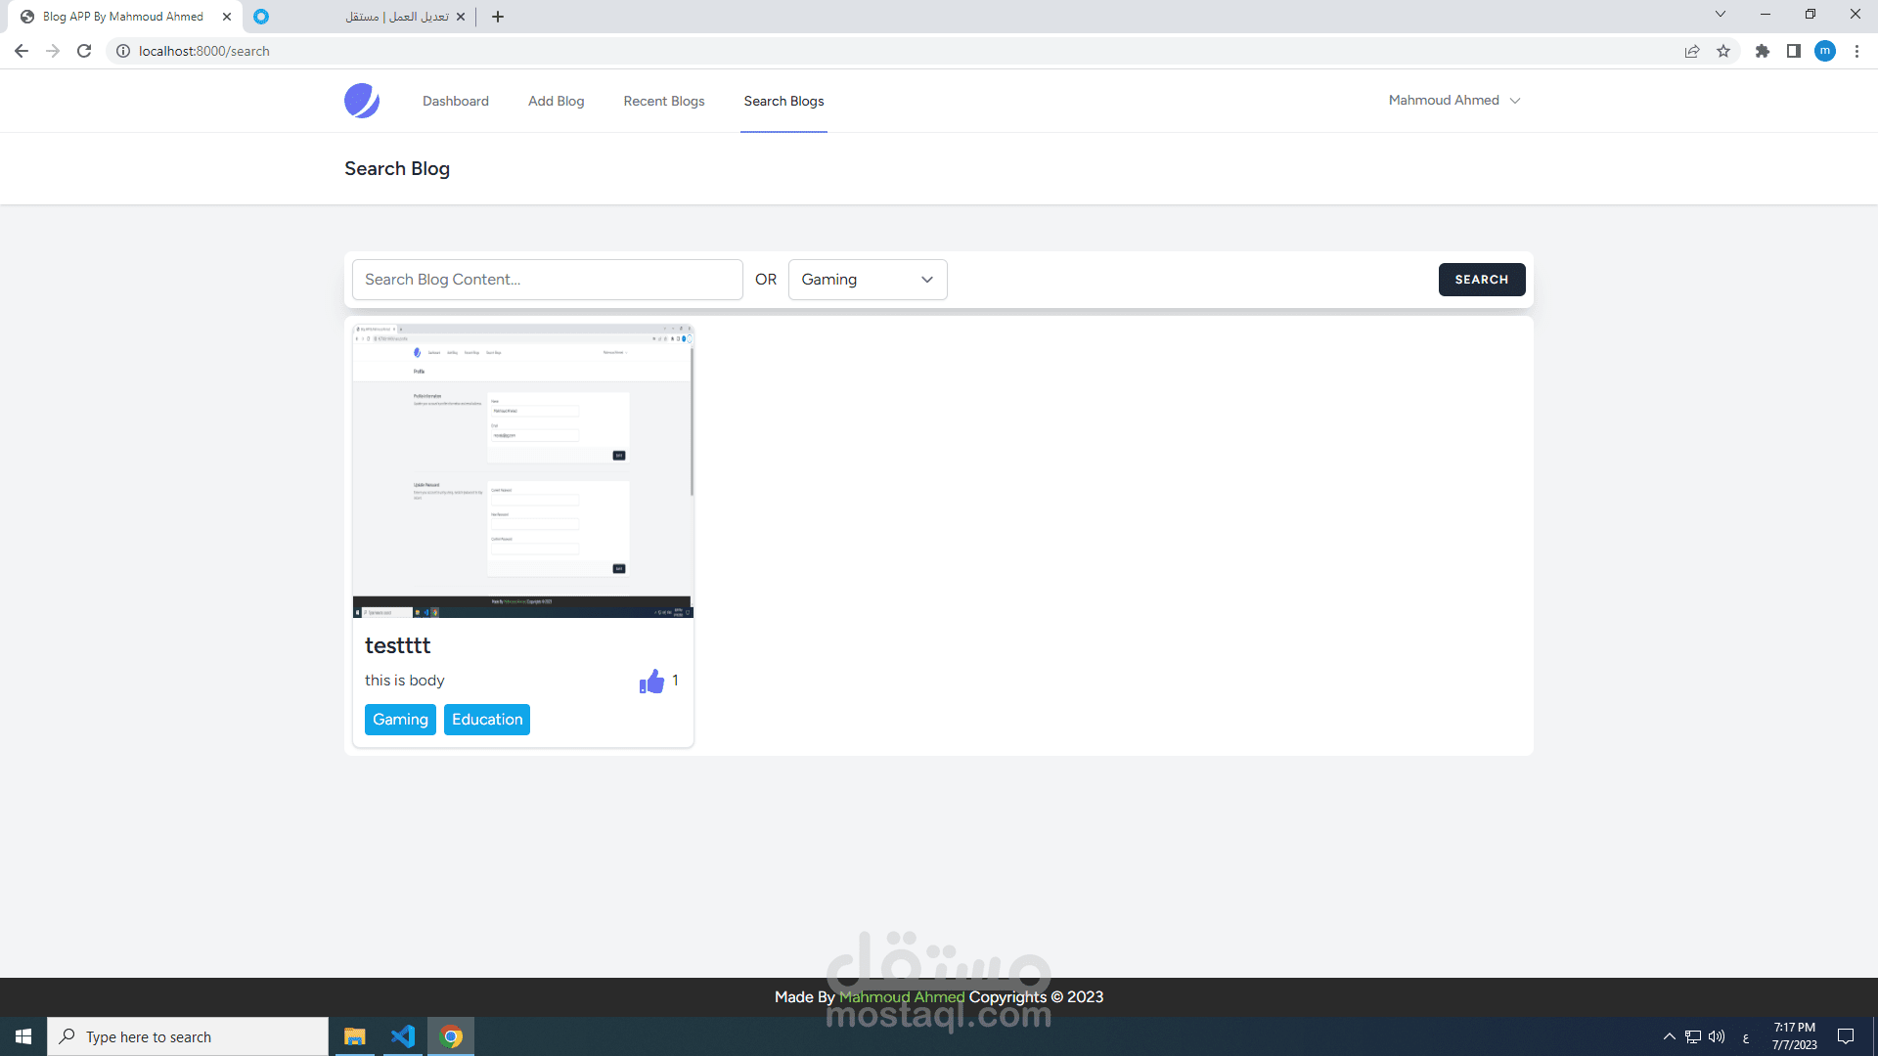Switch to the مستقل browser tab
This screenshot has width=1878, height=1056.
pos(362,17)
